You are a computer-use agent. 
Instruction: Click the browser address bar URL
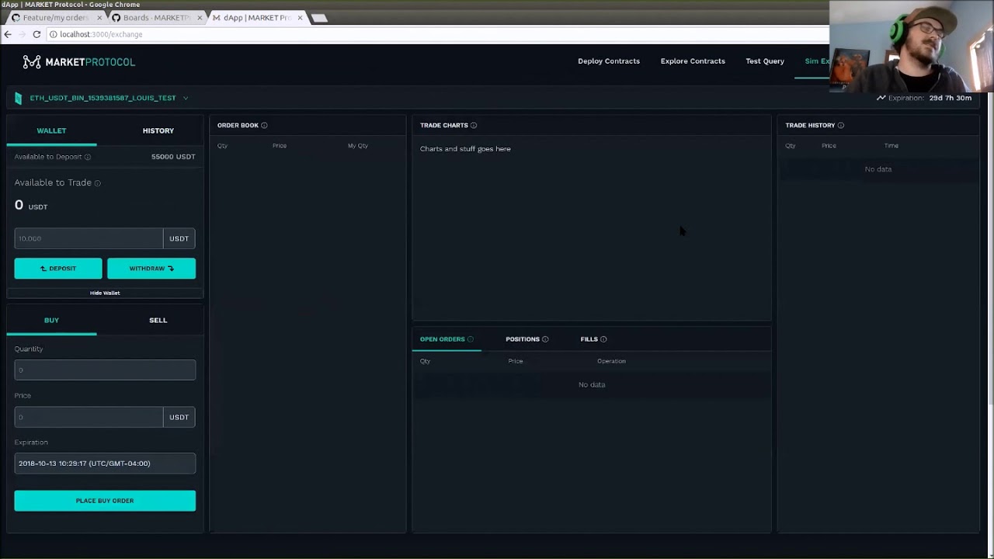coord(101,34)
